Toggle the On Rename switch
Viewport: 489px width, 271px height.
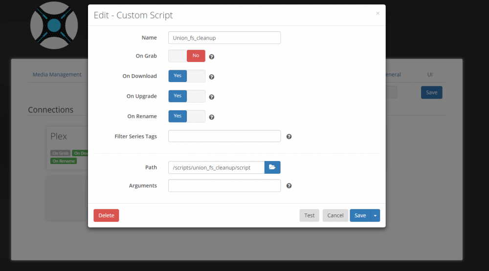tap(187, 116)
